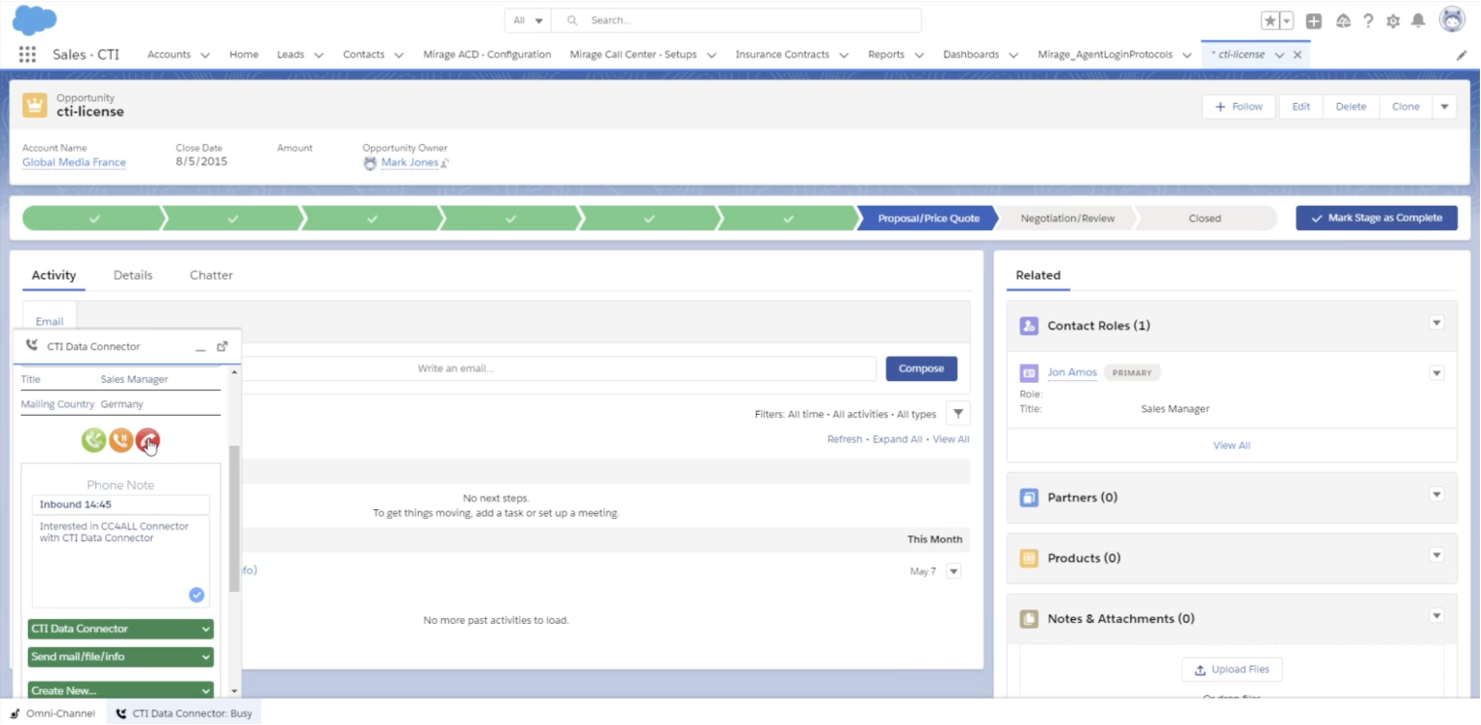Click the green answer call button
Viewport: 1481px width, 725px height.
pos(93,441)
